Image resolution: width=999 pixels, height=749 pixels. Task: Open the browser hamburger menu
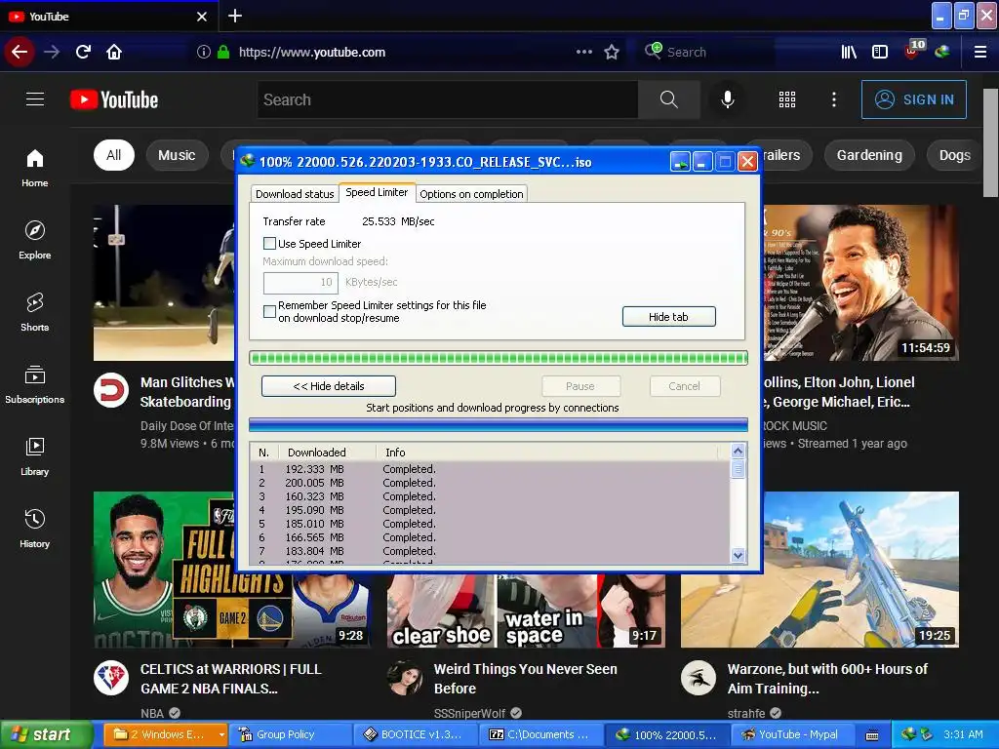click(x=979, y=52)
